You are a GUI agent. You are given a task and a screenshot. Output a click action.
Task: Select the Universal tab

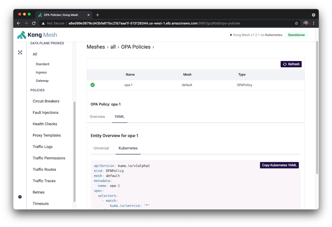(x=101, y=148)
